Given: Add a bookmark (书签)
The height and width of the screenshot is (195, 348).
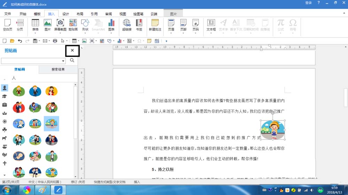Looking at the screenshot, I should (139, 25).
